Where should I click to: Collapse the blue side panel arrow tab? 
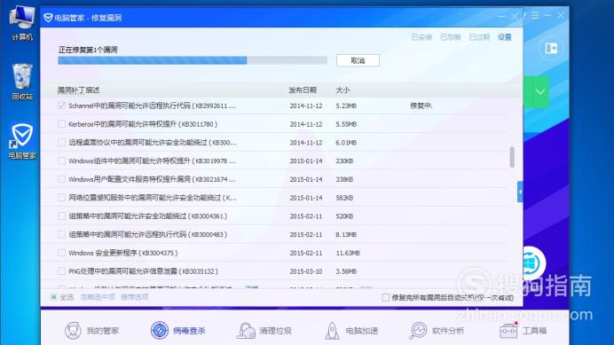(x=520, y=192)
